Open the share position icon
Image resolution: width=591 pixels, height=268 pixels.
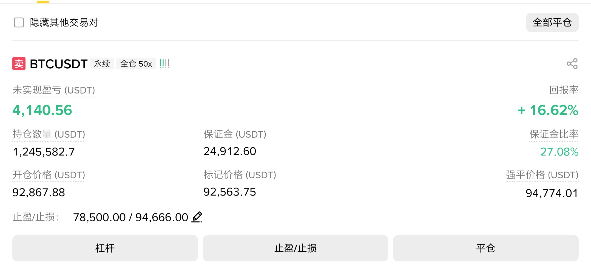572,64
